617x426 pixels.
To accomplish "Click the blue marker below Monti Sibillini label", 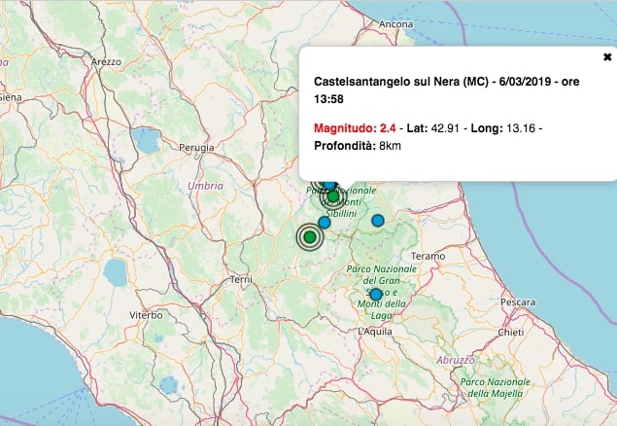I will (325, 222).
